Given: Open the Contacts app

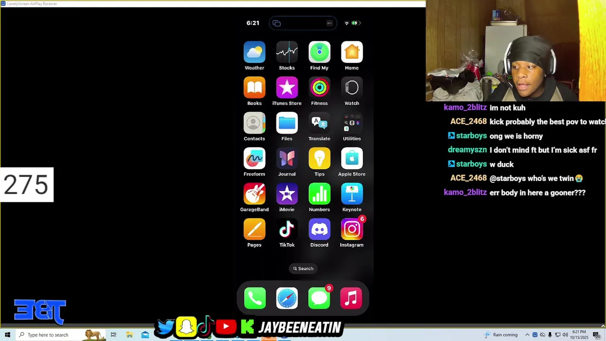Looking at the screenshot, I should click(254, 123).
